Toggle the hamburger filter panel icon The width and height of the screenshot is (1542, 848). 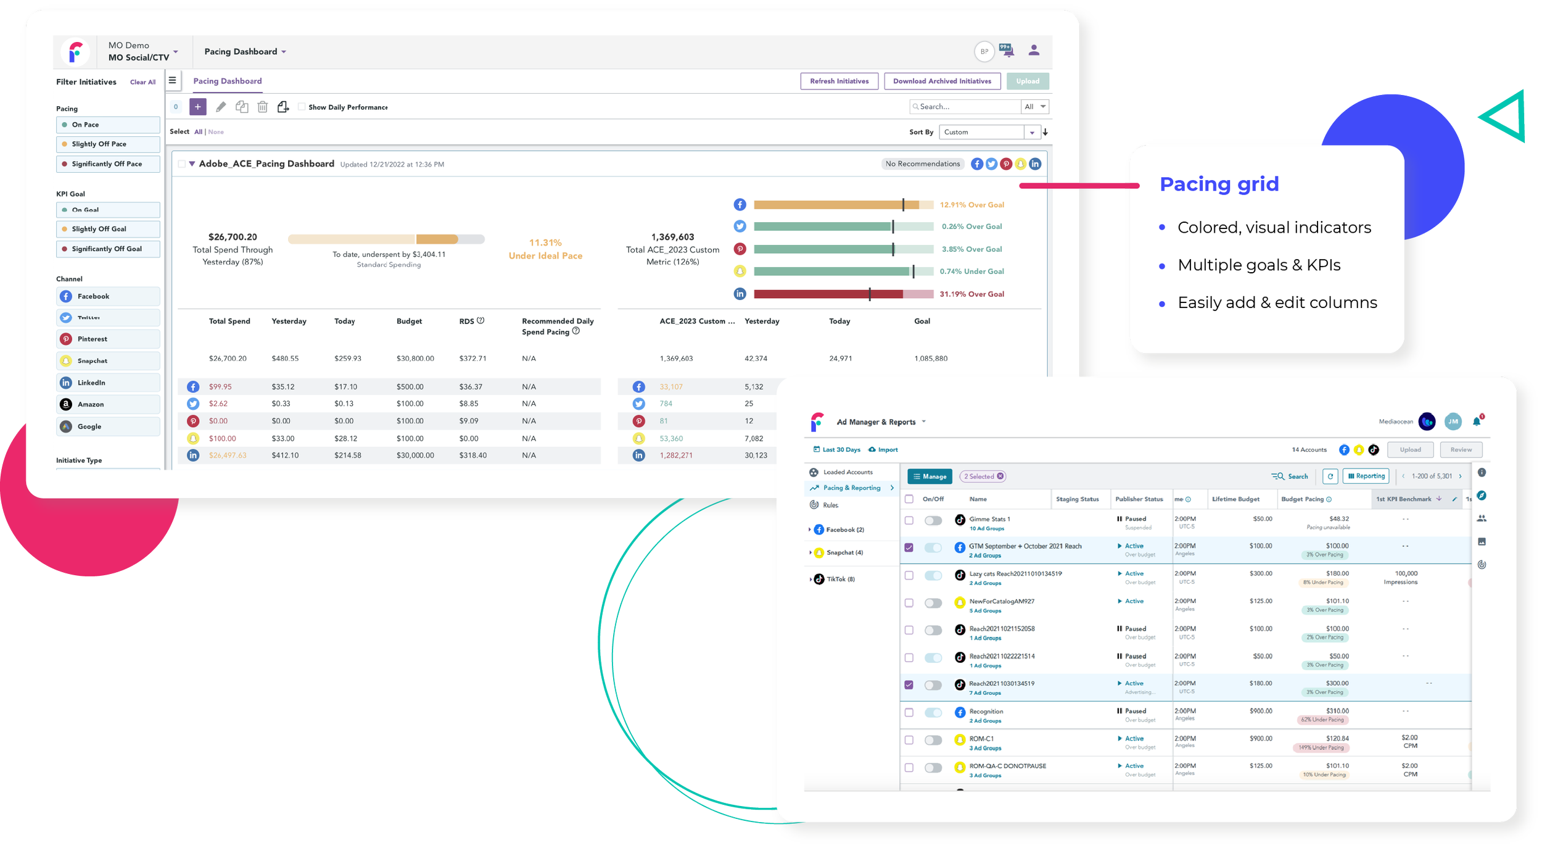pyautogui.click(x=173, y=80)
